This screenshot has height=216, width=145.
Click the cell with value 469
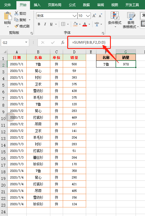[74, 117]
